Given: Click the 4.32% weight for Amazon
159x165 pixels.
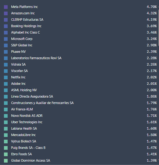Looking at the screenshot, I should coord(152,13).
